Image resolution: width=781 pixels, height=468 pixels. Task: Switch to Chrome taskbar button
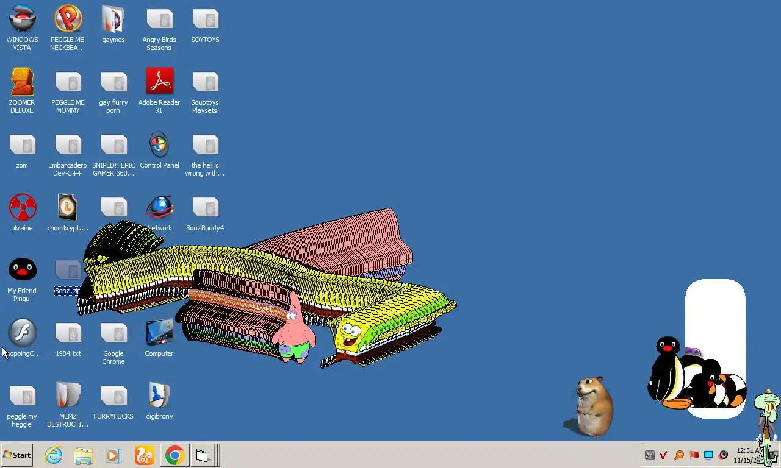(175, 455)
